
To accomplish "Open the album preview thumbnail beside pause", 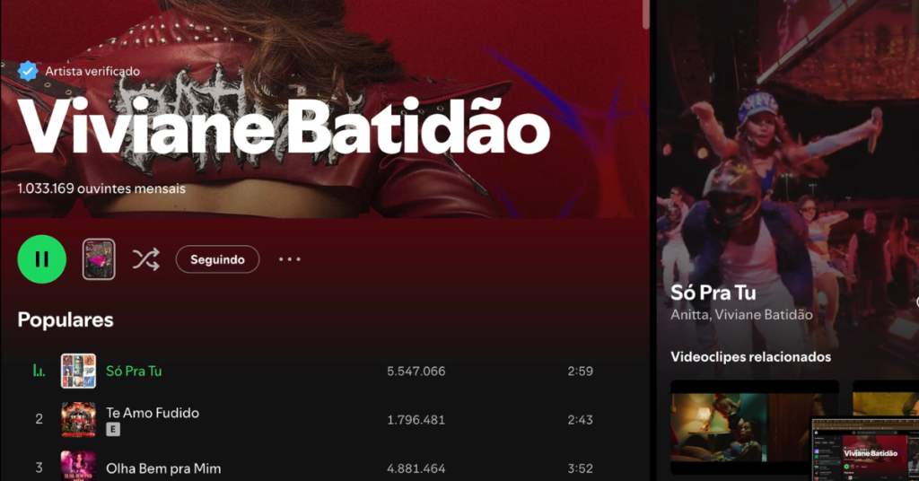I will (99, 259).
